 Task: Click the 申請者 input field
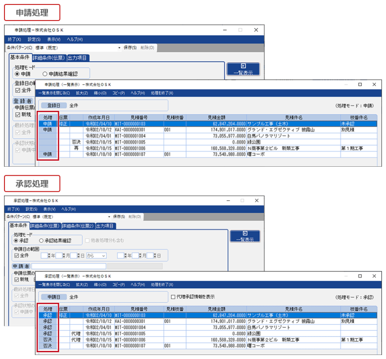click(69, 266)
